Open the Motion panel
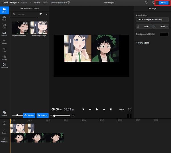The image size is (171, 153). pyautogui.click(x=4, y=42)
